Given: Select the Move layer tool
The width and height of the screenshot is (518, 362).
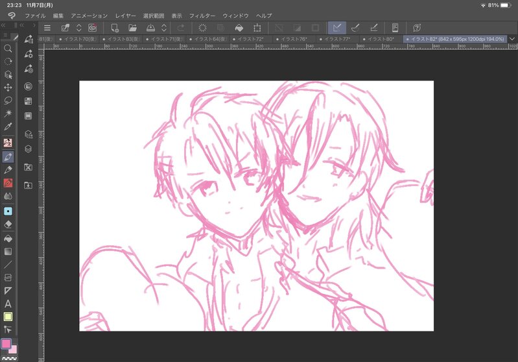Looking at the screenshot, I should pos(8,88).
